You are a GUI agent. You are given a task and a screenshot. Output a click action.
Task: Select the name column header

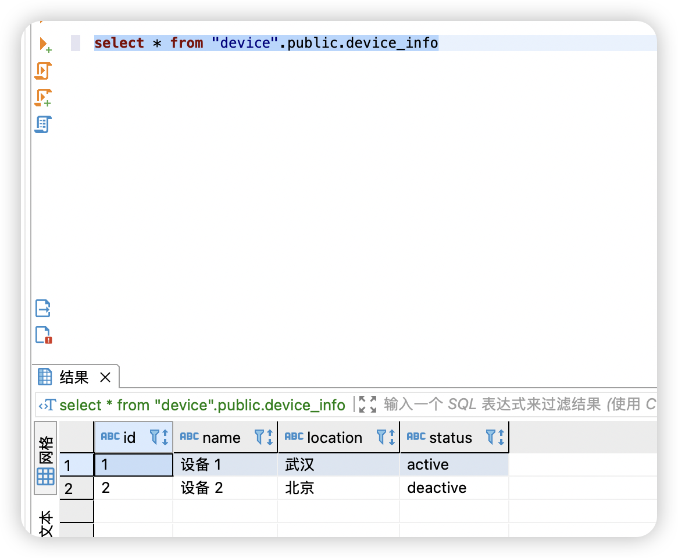pyautogui.click(x=224, y=437)
